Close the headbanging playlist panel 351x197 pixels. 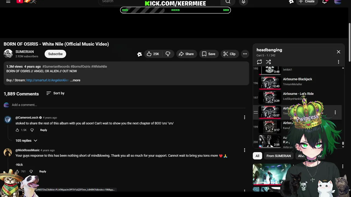pos(338,52)
